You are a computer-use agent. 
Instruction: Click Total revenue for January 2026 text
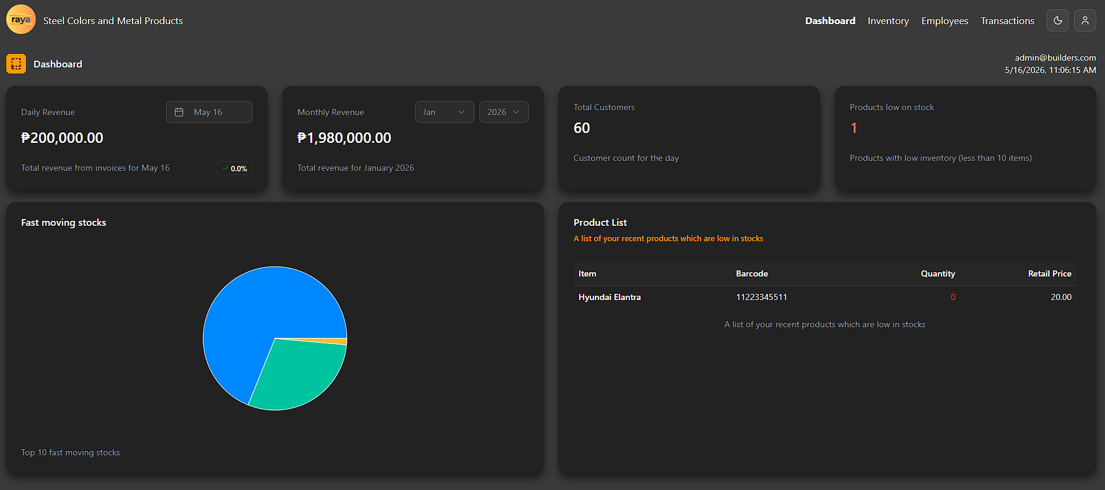coord(356,168)
